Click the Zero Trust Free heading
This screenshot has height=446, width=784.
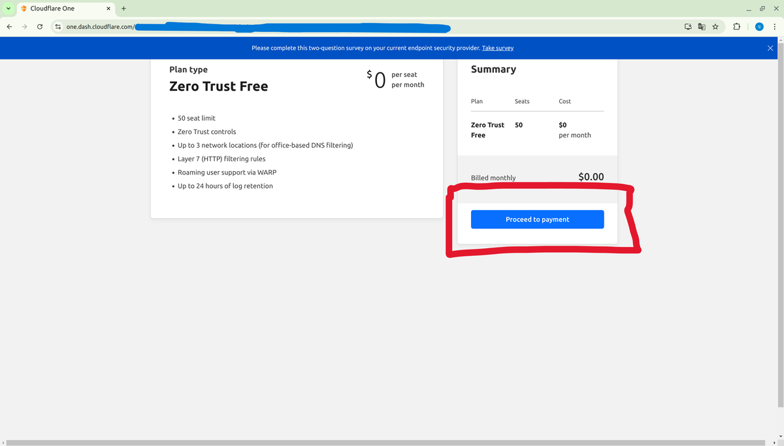[x=218, y=86]
